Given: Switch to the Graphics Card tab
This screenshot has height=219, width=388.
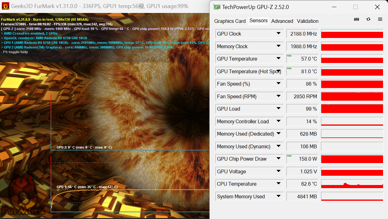Looking at the screenshot, I should tap(230, 21).
